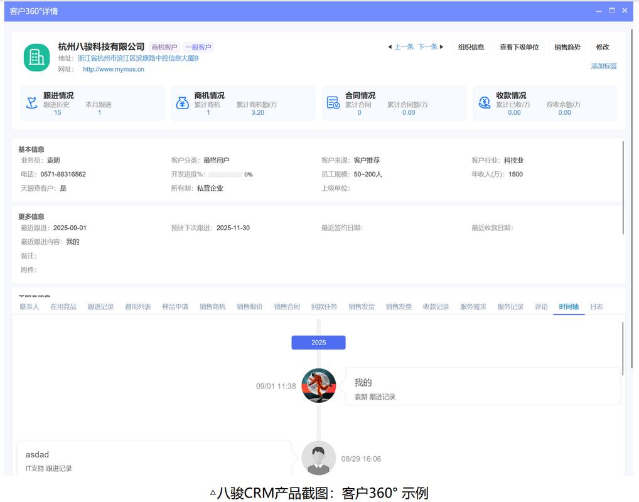Switch to 服务需求 tab

(x=473, y=306)
